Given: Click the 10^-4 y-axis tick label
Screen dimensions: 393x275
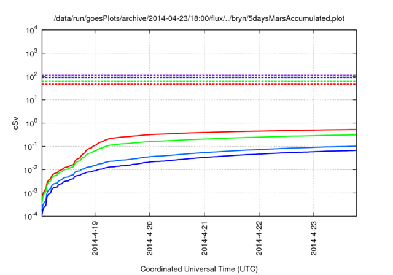Looking at the screenshot, I should (x=31, y=216).
